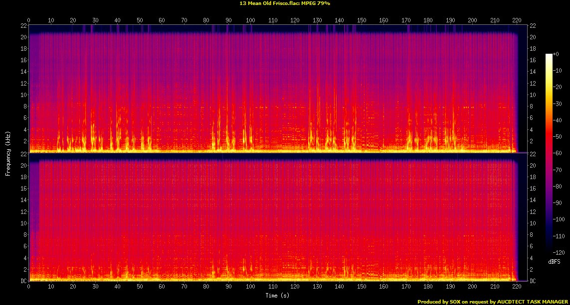570x305 pixels.
Task: Click the 150 second tick on the bottom time axis
Action: pyautogui.click(x=362, y=288)
